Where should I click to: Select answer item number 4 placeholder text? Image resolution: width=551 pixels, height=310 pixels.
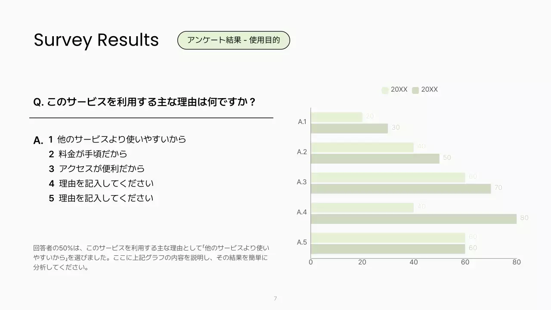(106, 183)
